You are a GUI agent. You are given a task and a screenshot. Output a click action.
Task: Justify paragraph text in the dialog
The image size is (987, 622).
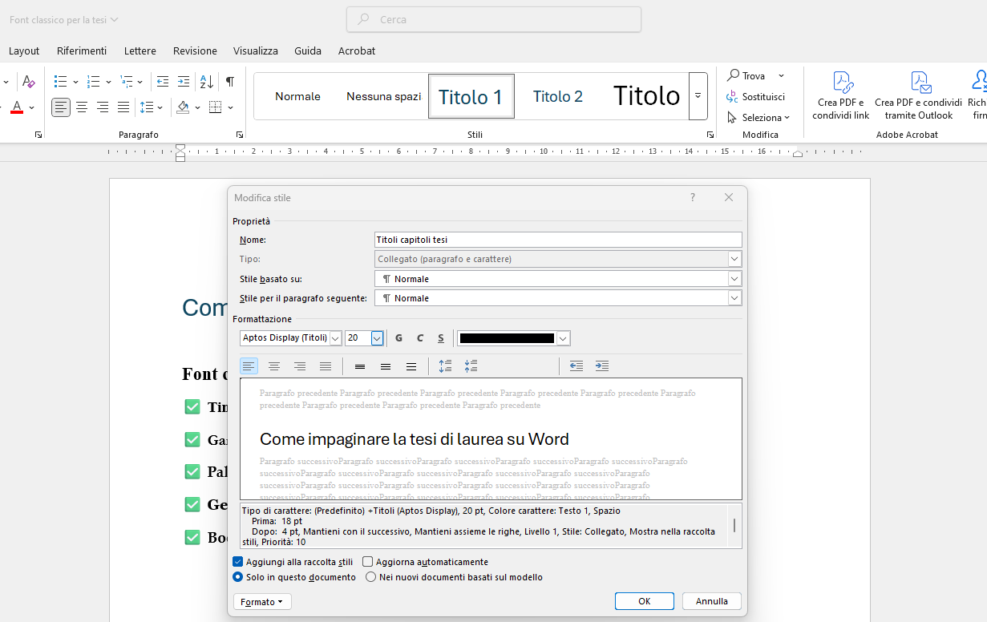point(326,366)
